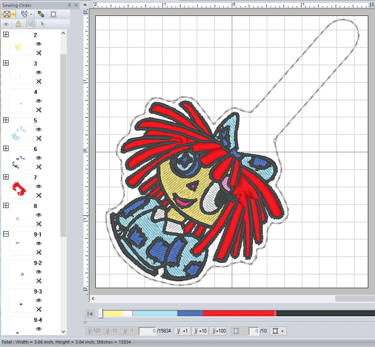375x347 pixels.
Task: Click the scissors trim icon for step 8
Action: (39, 224)
